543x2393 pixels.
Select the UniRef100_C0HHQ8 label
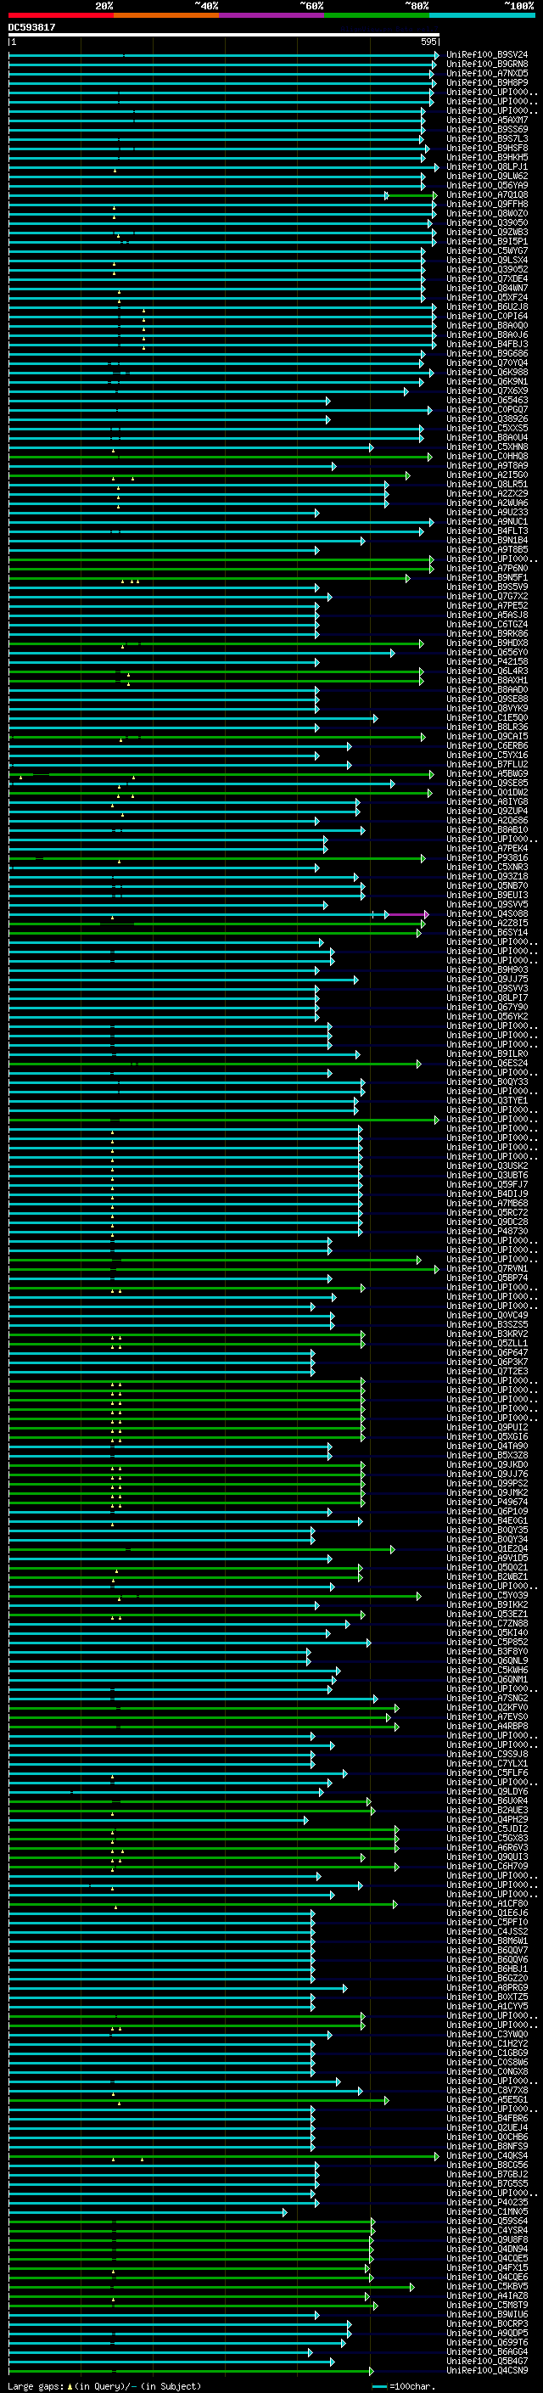[x=487, y=457]
